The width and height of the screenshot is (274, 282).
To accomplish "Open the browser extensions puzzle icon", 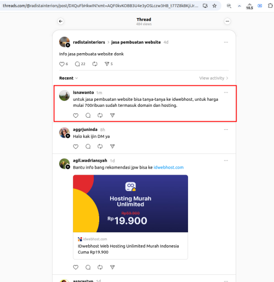I will [x=270, y=6].
